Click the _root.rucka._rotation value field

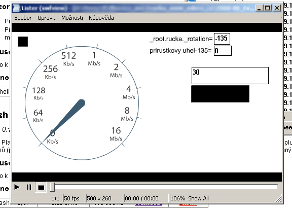click(x=222, y=39)
